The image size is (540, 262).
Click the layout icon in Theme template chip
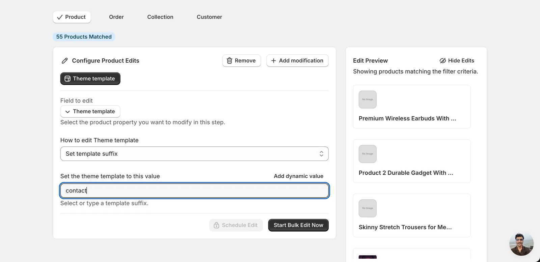[67, 79]
